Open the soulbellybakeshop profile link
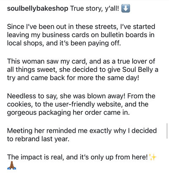 click(38, 8)
